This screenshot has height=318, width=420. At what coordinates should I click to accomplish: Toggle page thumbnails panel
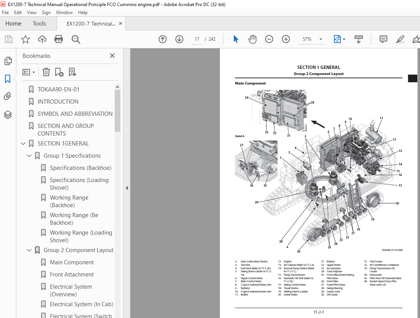[x=8, y=61]
